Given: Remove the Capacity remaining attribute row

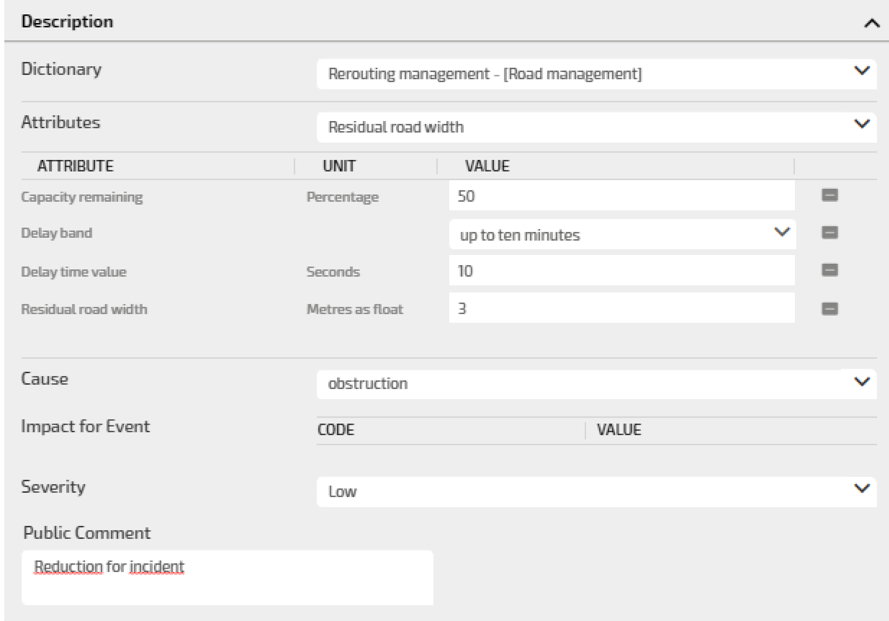Looking at the screenshot, I should pos(829,195).
